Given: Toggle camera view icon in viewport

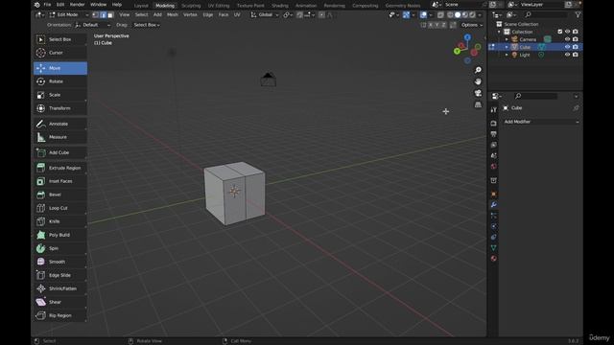Looking at the screenshot, I should pos(478,93).
